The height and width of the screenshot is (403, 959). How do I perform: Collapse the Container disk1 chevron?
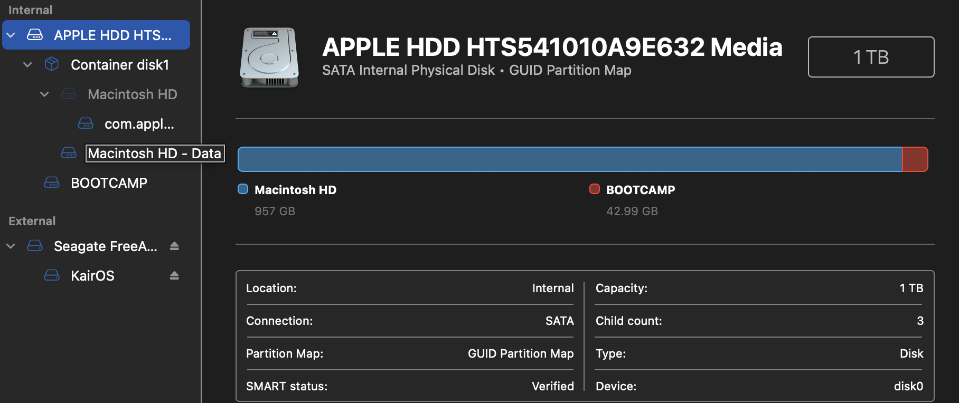[x=27, y=65]
